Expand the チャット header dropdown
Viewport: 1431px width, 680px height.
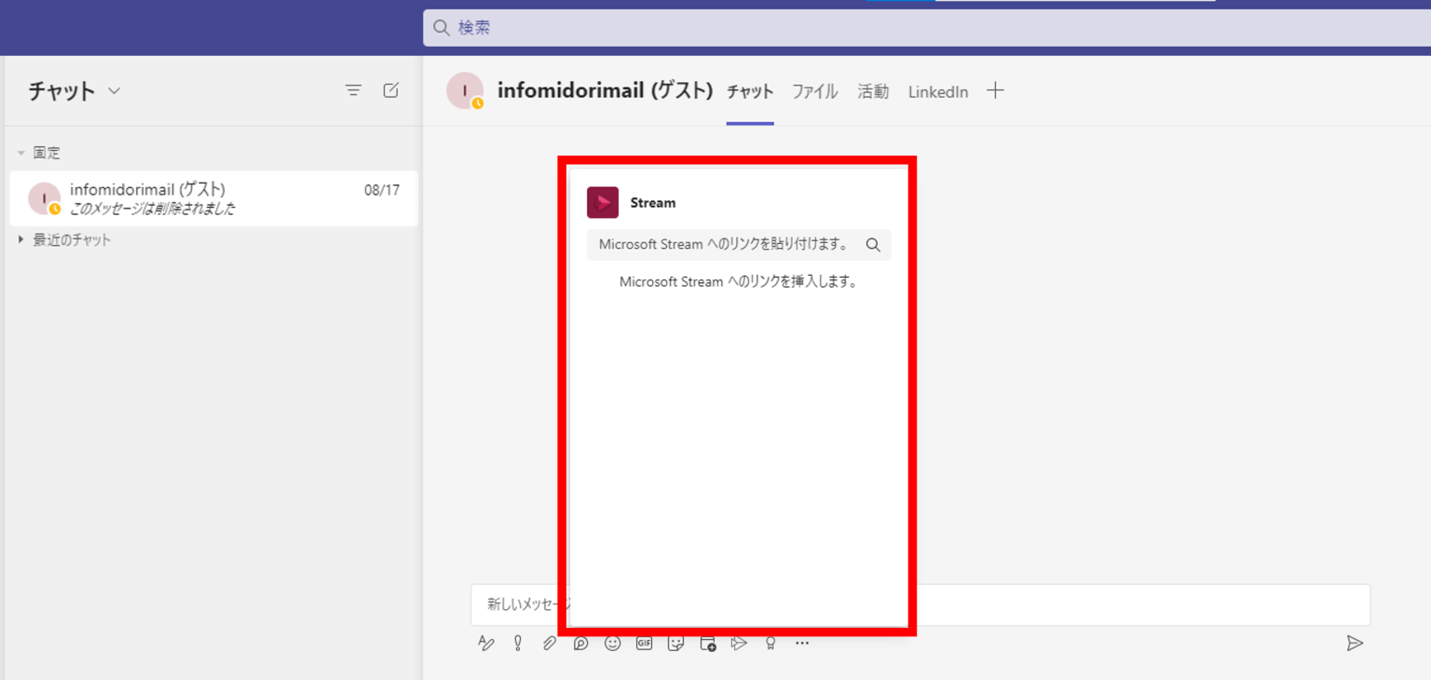pos(115,91)
